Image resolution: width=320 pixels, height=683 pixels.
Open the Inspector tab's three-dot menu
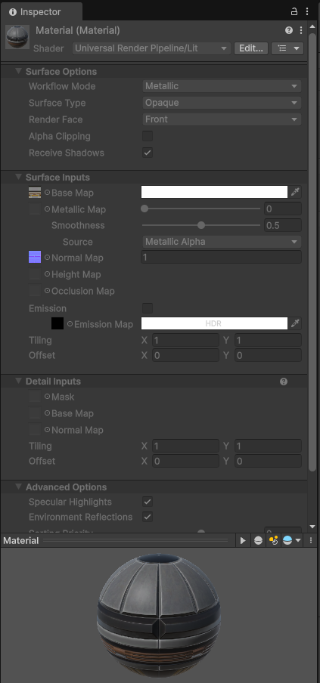[307, 12]
